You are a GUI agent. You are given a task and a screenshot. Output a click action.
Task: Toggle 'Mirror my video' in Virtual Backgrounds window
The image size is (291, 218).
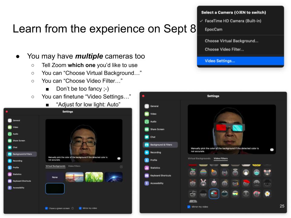[80, 208]
